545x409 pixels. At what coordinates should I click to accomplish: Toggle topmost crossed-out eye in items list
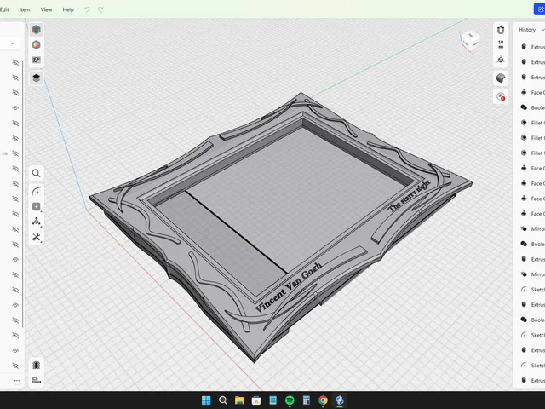(x=15, y=62)
